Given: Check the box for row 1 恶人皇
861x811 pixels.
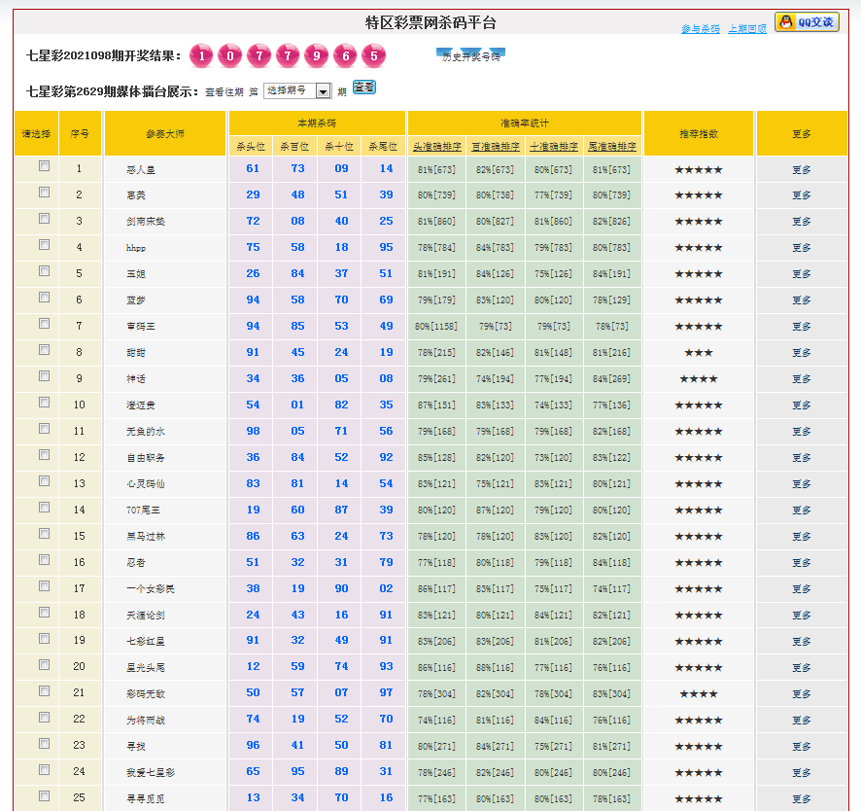Looking at the screenshot, I should pyautogui.click(x=44, y=166).
